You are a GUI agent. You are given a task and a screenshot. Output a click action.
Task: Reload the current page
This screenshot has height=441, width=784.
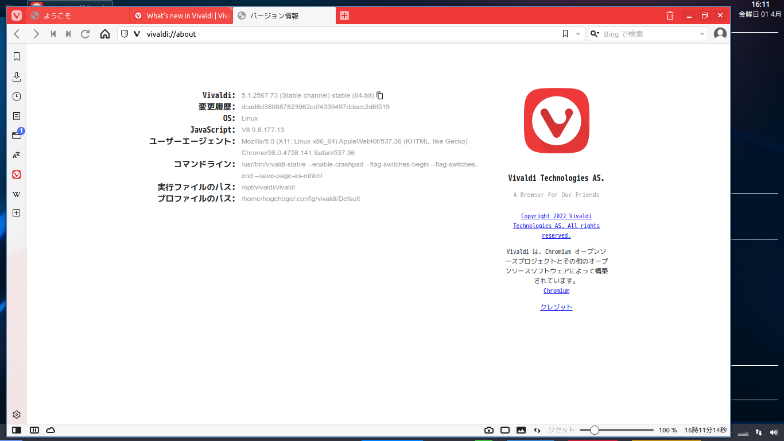[x=86, y=34]
